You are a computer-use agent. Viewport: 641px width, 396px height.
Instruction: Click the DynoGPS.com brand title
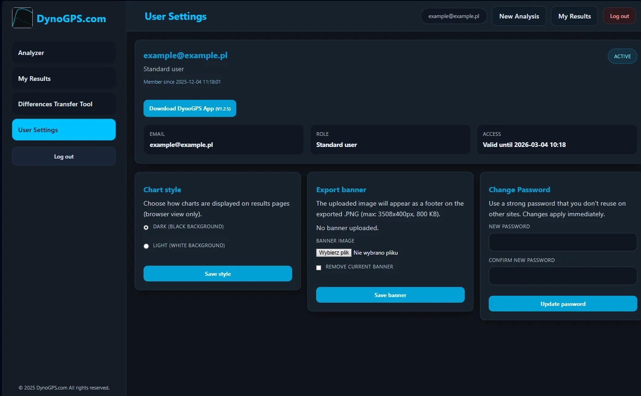click(71, 19)
